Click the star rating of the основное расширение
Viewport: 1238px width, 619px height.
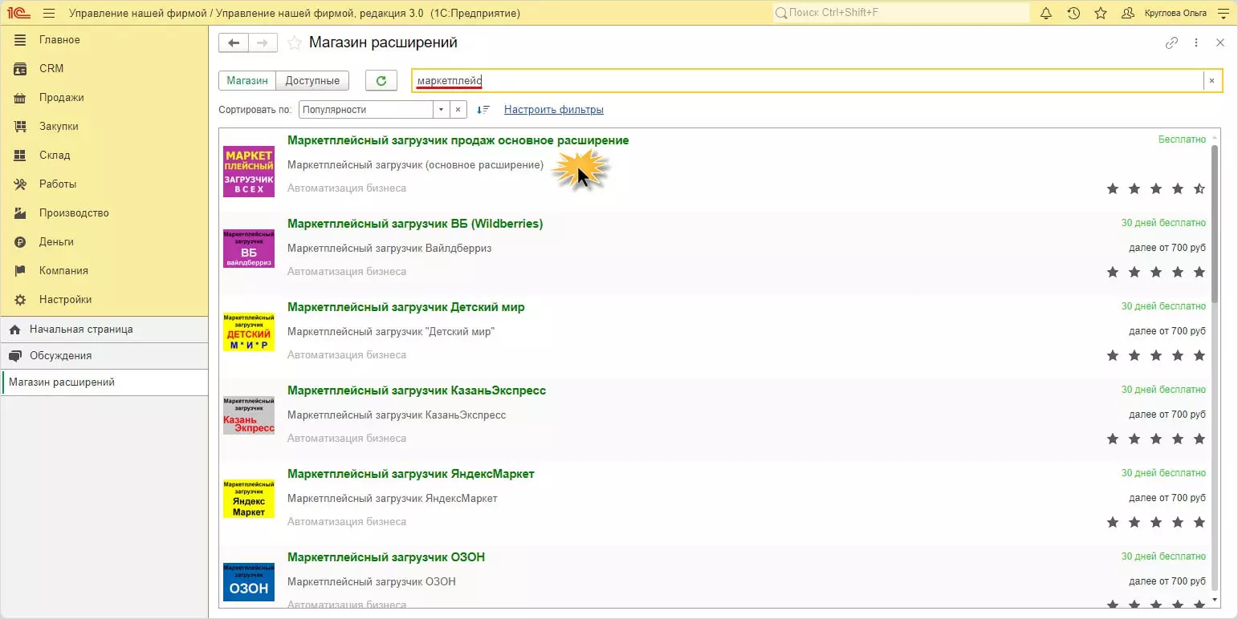pos(1156,189)
